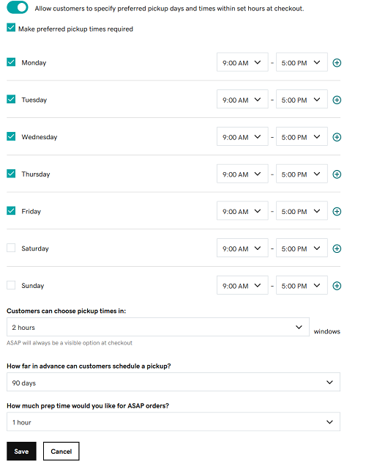Open Sunday end time dropdown
The height and width of the screenshot is (461, 366).
coord(302,285)
